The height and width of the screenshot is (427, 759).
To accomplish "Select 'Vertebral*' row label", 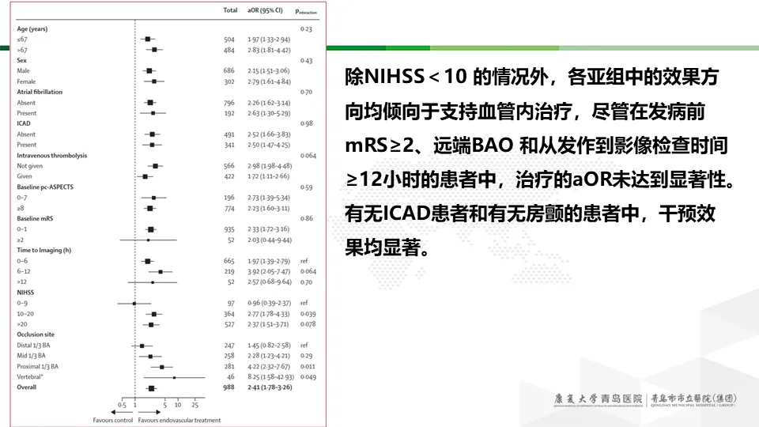I will coord(30,376).
